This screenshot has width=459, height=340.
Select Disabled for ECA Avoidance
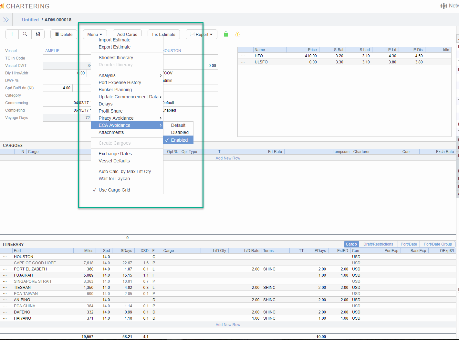180,132
